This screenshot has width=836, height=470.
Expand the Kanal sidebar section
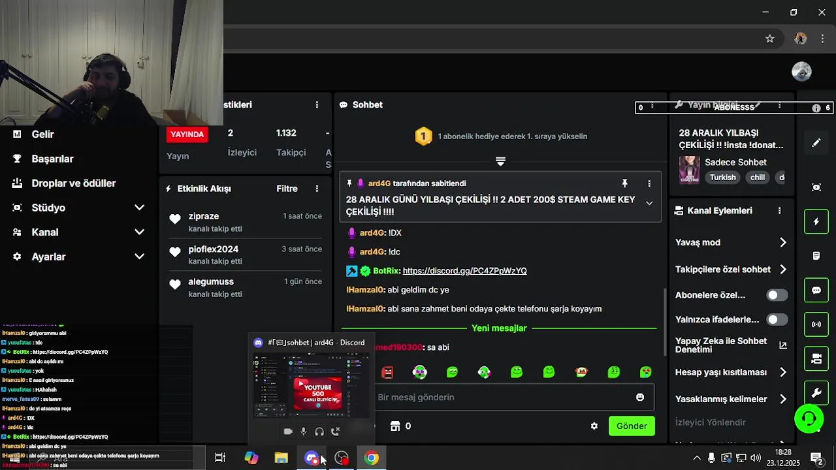(x=139, y=232)
